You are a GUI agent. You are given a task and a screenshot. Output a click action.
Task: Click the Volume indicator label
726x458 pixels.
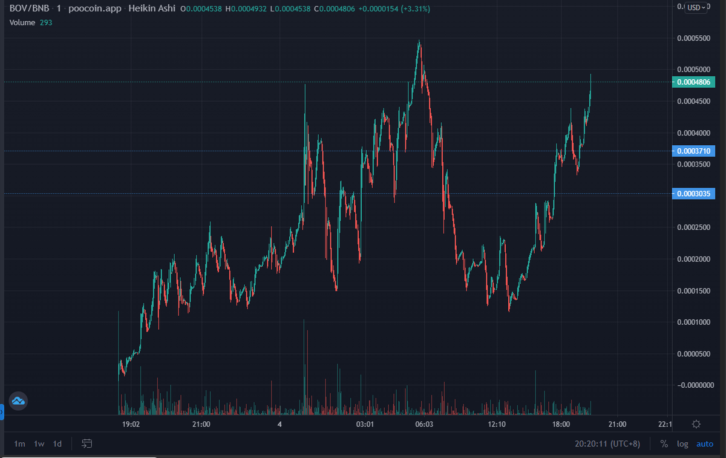[x=22, y=22]
